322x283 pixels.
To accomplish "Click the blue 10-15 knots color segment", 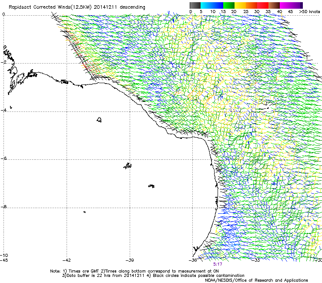I will [x=218, y=5].
